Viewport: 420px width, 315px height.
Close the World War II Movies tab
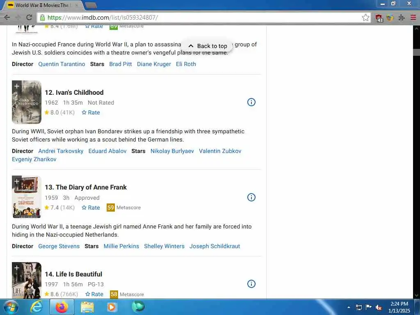click(77, 5)
